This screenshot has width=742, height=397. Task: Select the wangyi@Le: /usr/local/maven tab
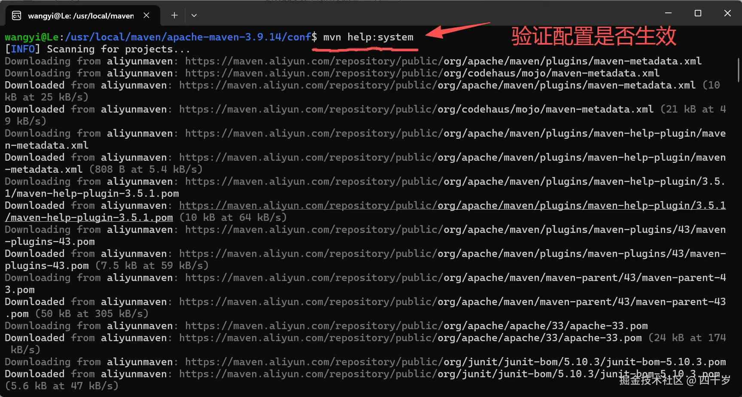click(82, 15)
